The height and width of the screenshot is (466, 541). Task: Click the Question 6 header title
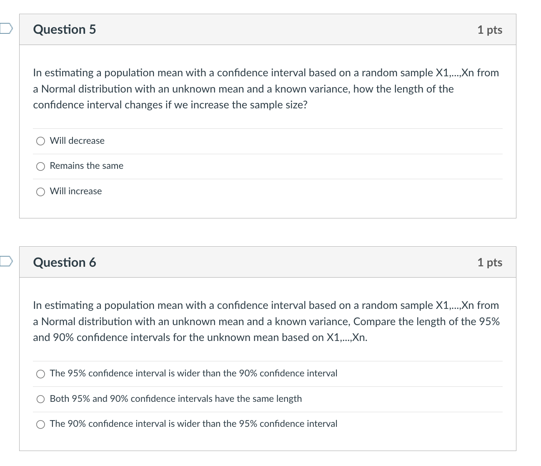[x=64, y=262]
